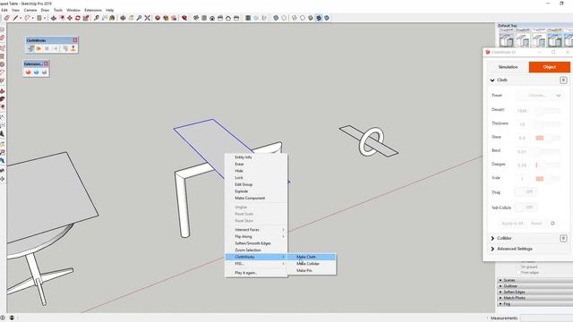Viewport: 573px width, 322px height.
Task: Check the From edges checkbox
Action: (x=518, y=272)
